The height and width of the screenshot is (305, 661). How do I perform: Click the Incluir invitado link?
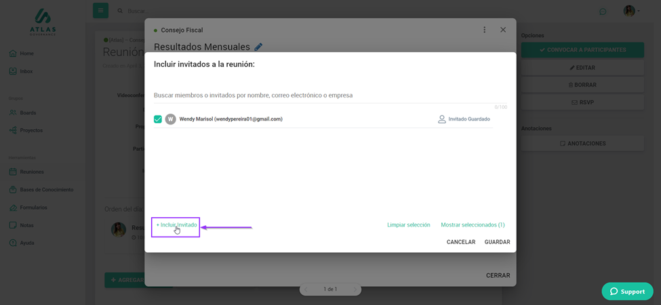(176, 225)
